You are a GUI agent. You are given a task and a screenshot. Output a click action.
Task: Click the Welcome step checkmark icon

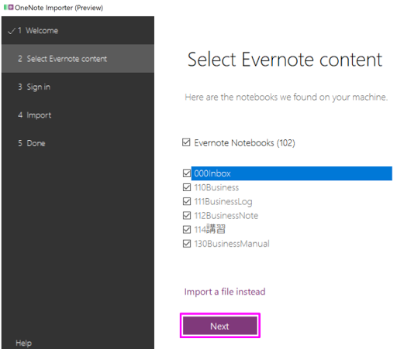point(12,31)
